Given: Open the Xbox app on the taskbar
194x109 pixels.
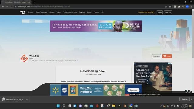Looking at the screenshot, I should pyautogui.click(x=136, y=106).
